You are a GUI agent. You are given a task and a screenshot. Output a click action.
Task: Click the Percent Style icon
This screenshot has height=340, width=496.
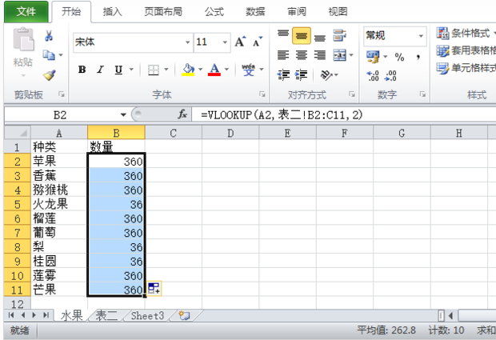coord(398,57)
